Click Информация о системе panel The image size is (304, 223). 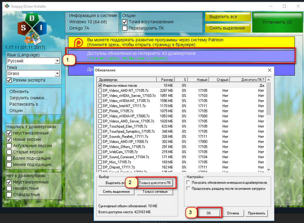click(x=92, y=22)
